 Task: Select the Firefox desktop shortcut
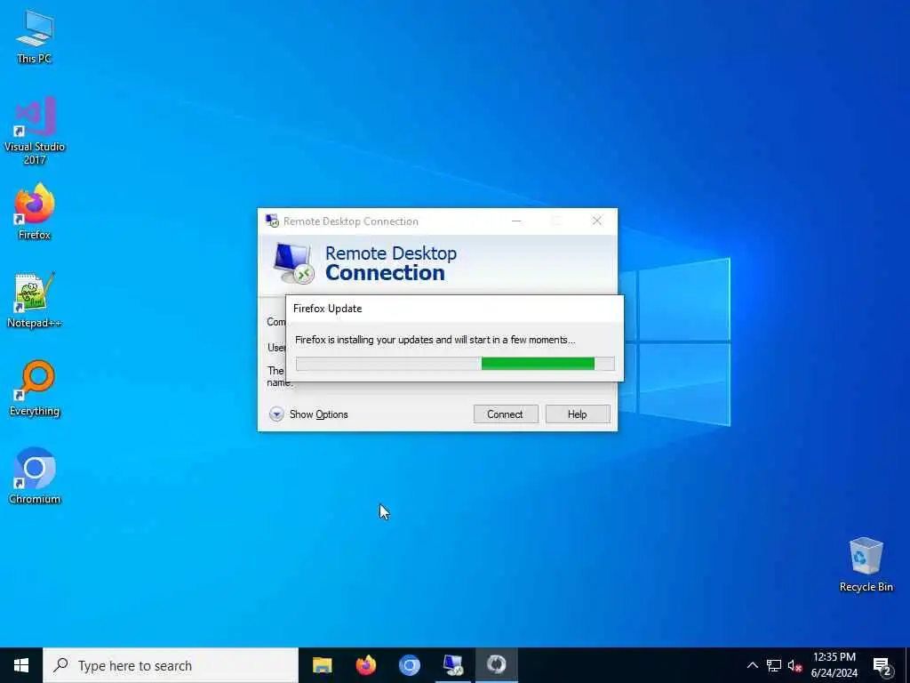(35, 212)
